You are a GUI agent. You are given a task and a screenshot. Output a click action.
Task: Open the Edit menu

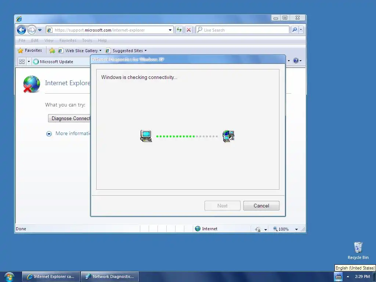click(x=35, y=40)
